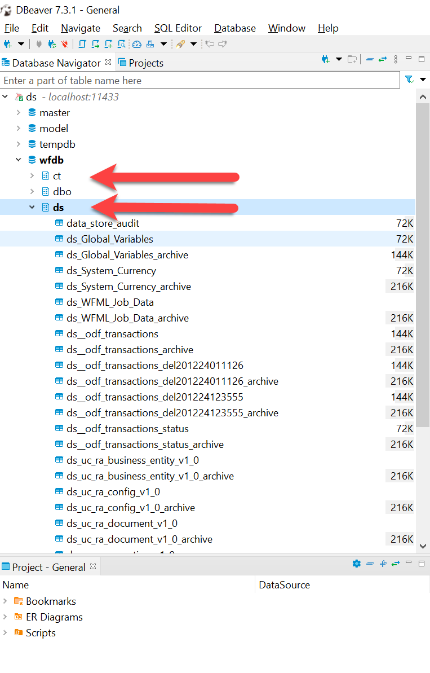Screen dimensions: 430x673
Task: Close the Project - General tab
Action: [93, 566]
